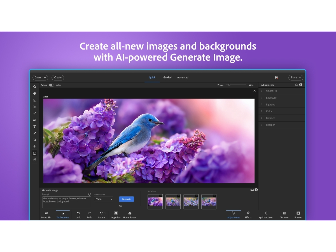Redo the last action
This screenshot has width=336, height=252.
point(89,215)
